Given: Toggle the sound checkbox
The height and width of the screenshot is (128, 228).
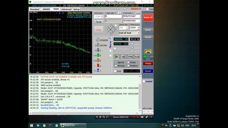Looking at the screenshot, I should point(144,81).
